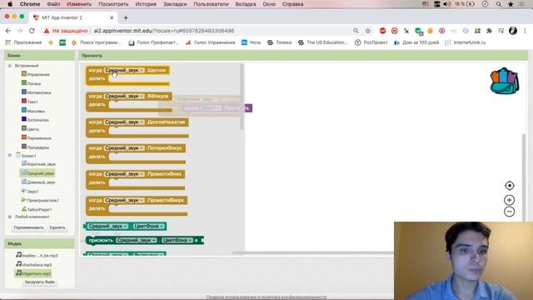Expand the Любой компонент section
This screenshot has height=300, width=533.
(10, 217)
